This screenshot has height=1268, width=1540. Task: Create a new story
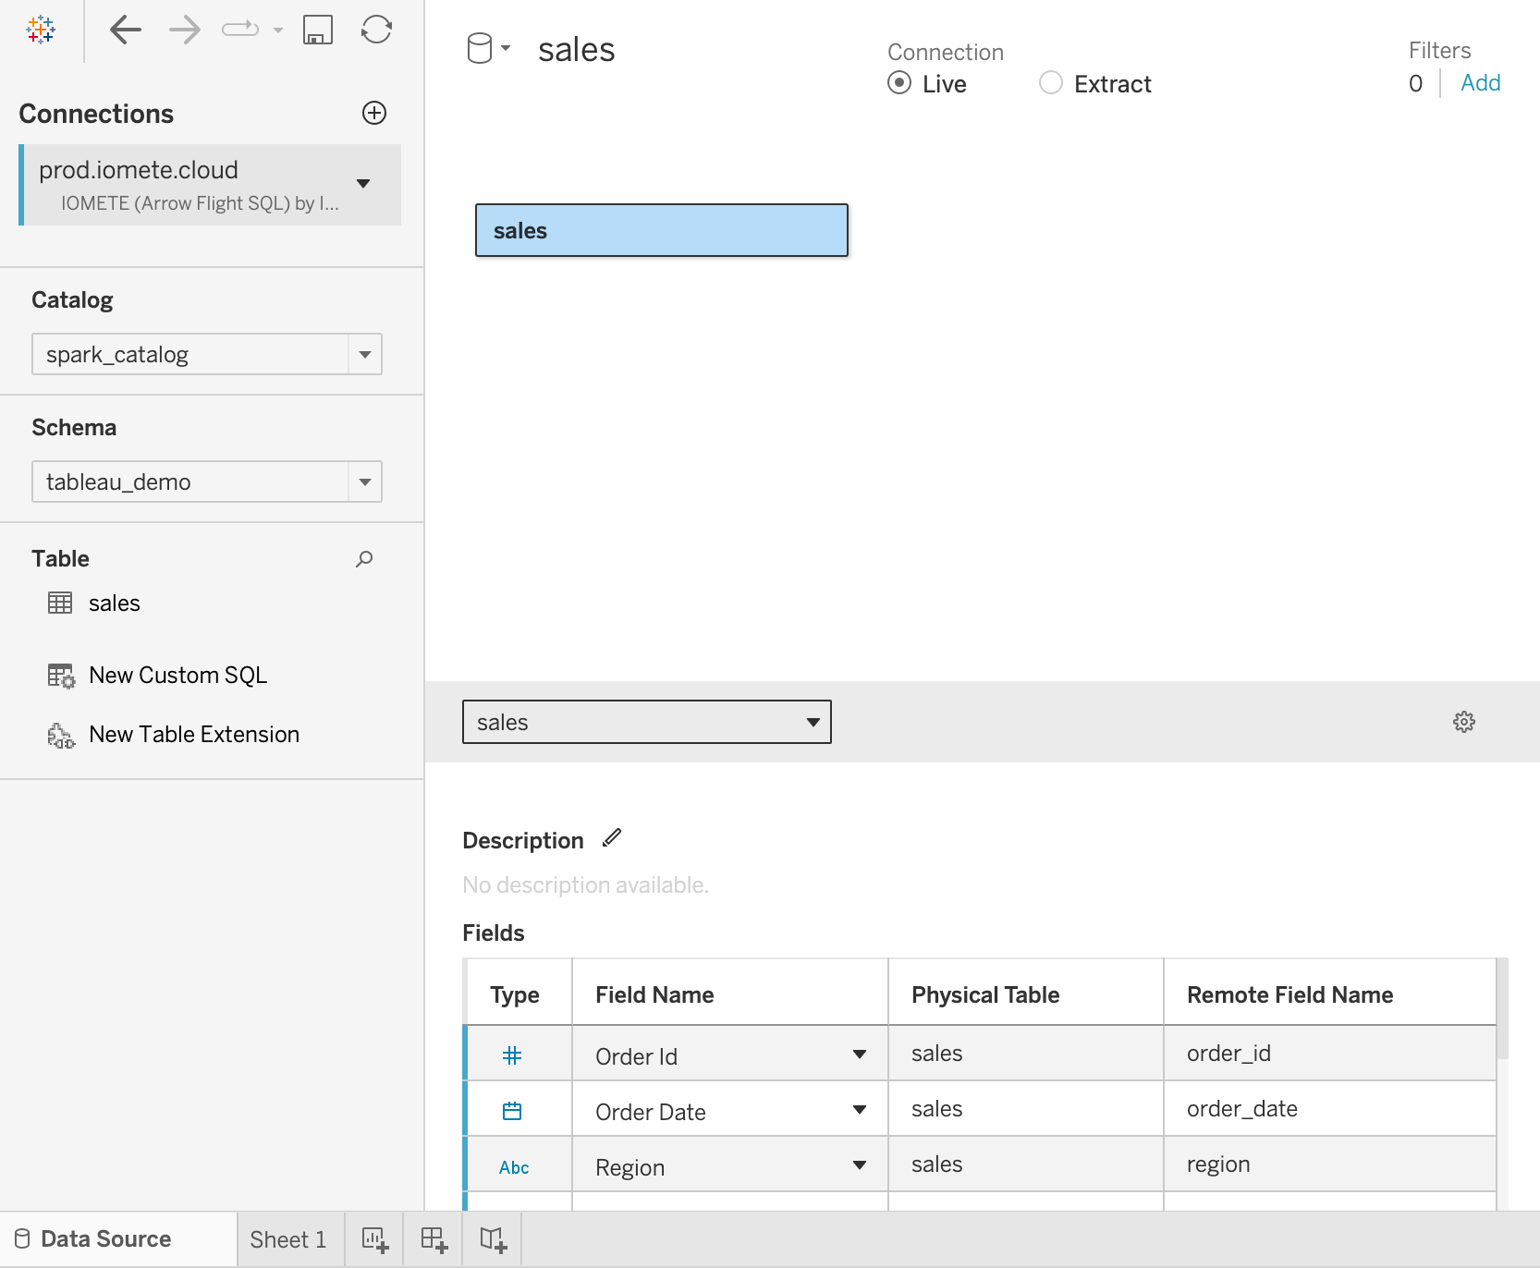493,1239
